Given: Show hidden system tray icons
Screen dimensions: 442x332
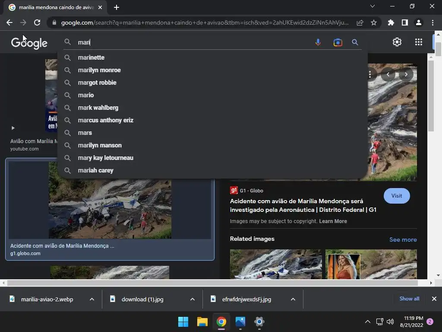Looking at the screenshot, I should click(368, 322).
